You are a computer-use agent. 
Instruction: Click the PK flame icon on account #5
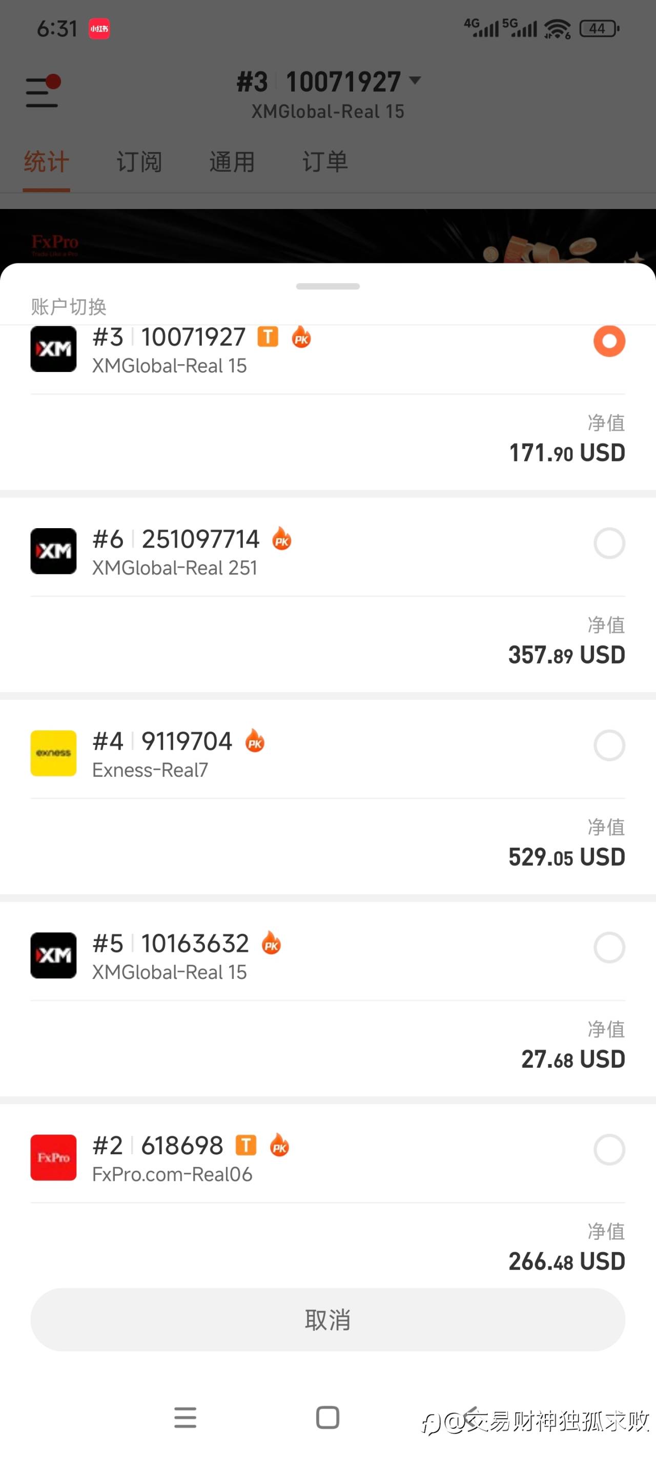coord(271,944)
